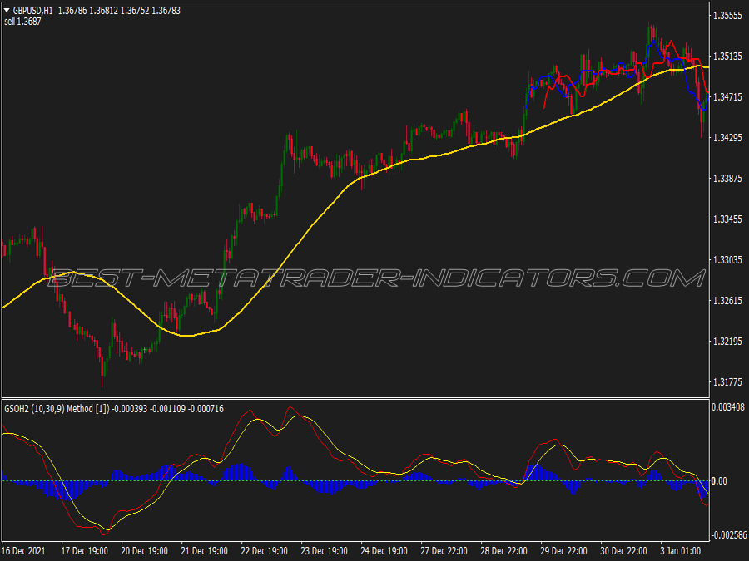This screenshot has width=749, height=561.
Task: Click the 17 Dec 19:00 time label
Action: coord(85,551)
